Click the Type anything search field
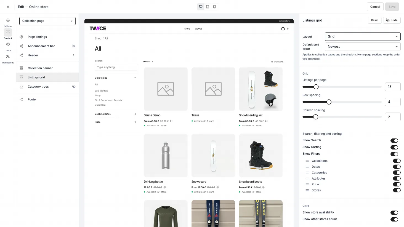The height and width of the screenshot is (227, 404). pos(116,67)
